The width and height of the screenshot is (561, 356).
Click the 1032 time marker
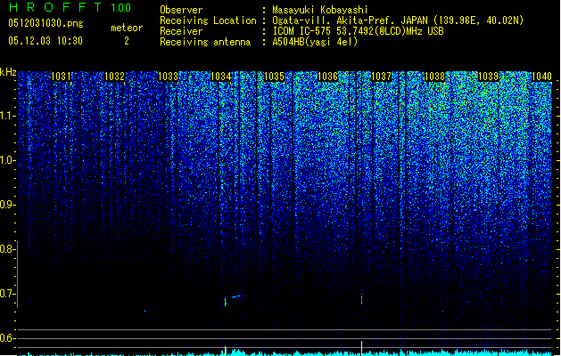tap(114, 76)
